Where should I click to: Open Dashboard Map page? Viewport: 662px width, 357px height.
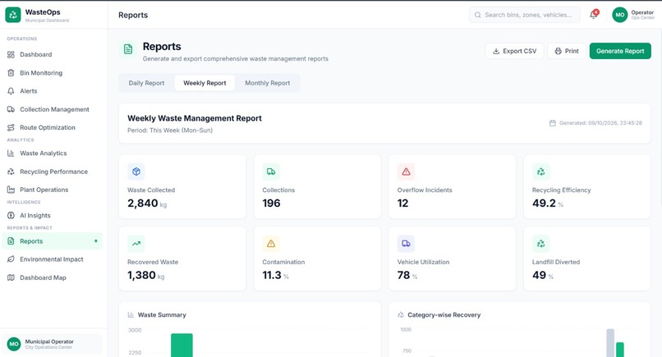click(51, 277)
